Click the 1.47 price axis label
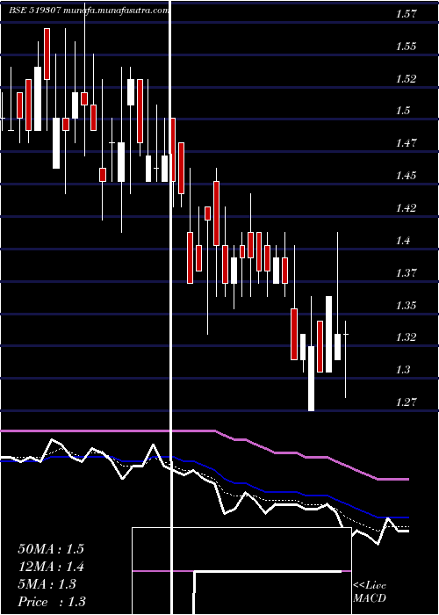Screen dimensions: 439x615 click(406, 142)
